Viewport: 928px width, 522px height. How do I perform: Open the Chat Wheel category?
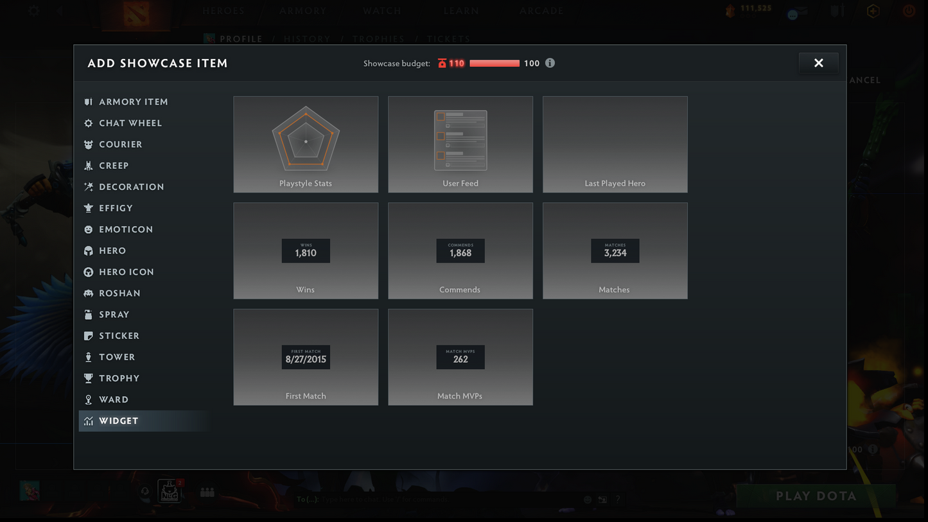[x=144, y=123]
